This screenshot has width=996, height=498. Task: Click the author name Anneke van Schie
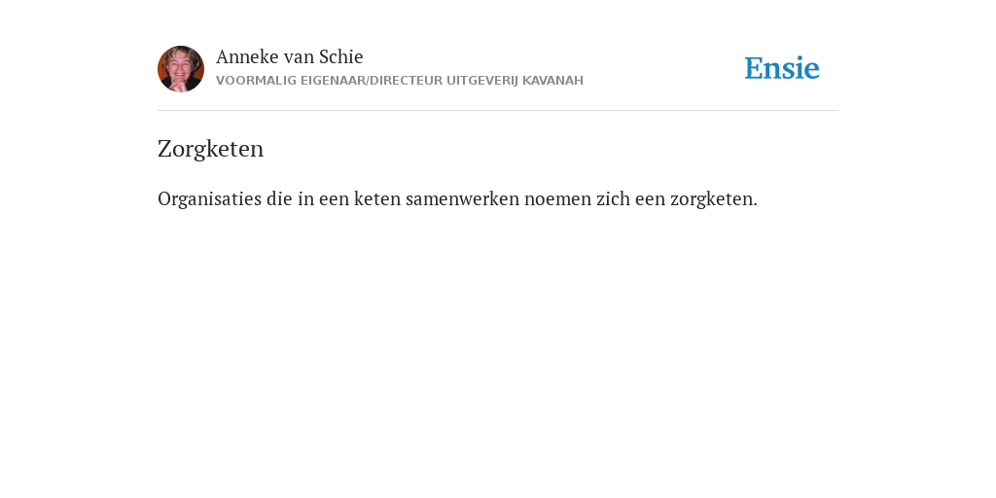[289, 57]
